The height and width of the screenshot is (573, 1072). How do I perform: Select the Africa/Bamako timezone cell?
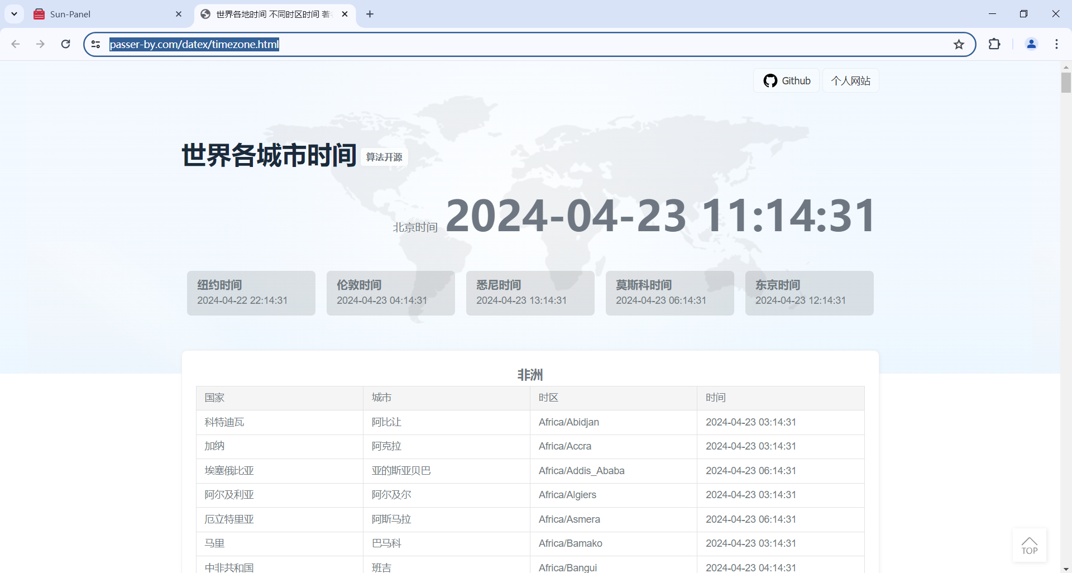pos(614,543)
